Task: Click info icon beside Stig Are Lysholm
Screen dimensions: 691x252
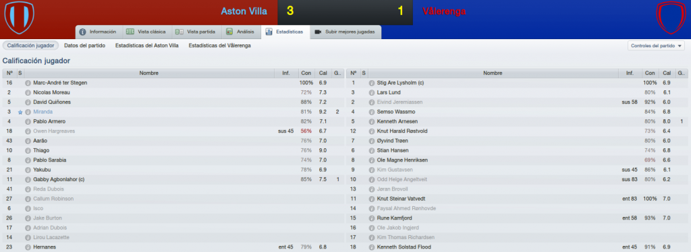Action: [x=372, y=83]
